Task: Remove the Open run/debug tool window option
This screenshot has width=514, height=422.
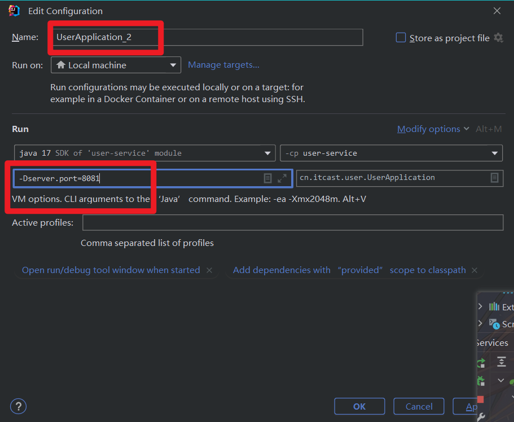Action: pyautogui.click(x=209, y=270)
